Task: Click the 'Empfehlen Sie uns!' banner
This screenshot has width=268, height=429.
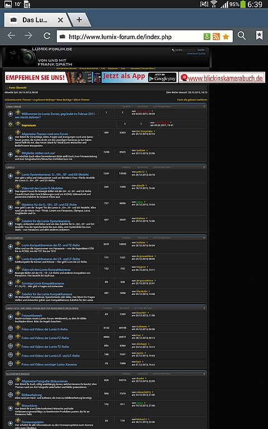Action: pyautogui.click(x=53, y=78)
